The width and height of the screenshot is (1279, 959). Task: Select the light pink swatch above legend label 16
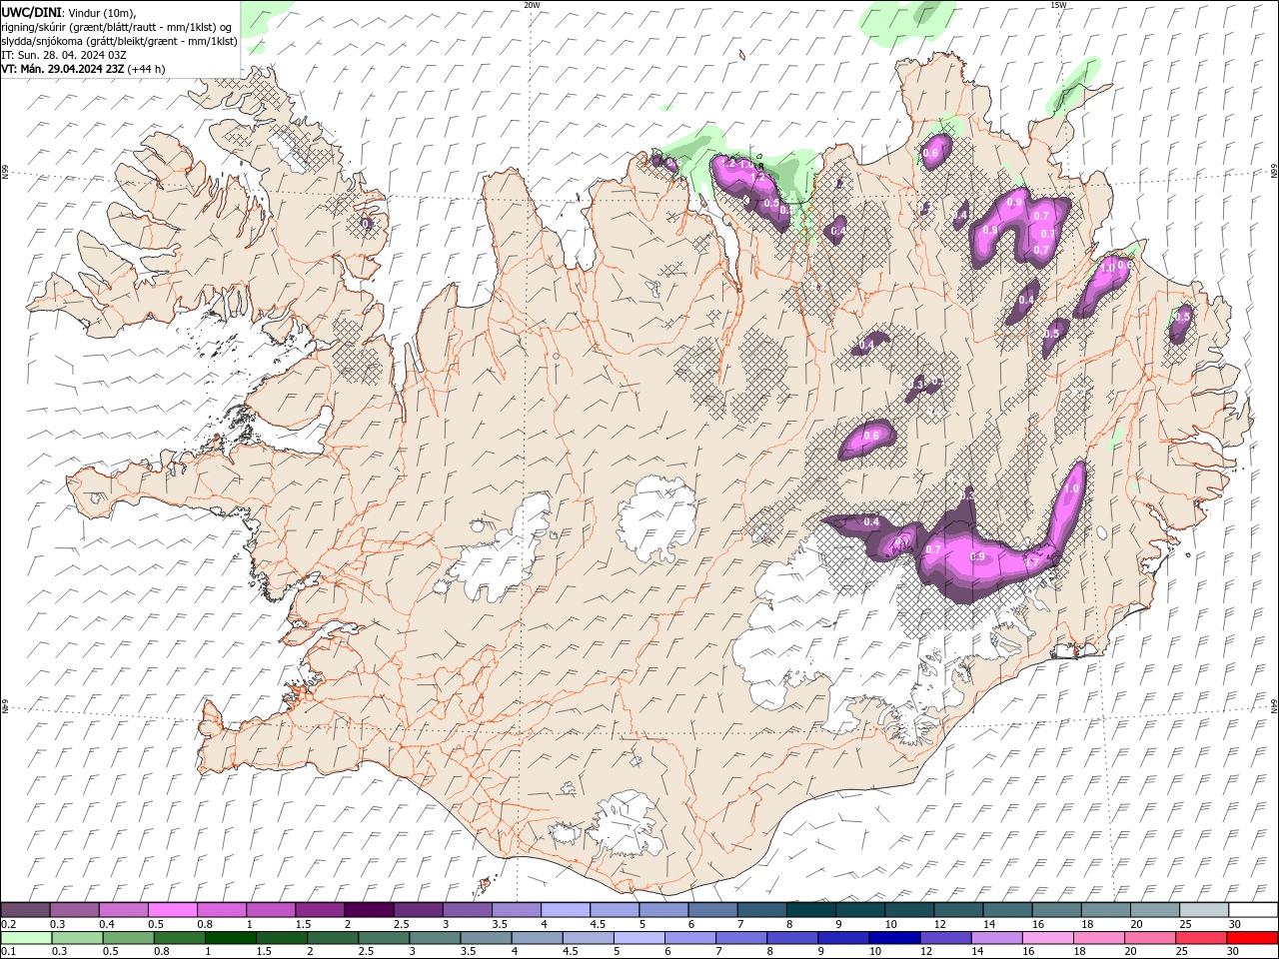(1047, 938)
